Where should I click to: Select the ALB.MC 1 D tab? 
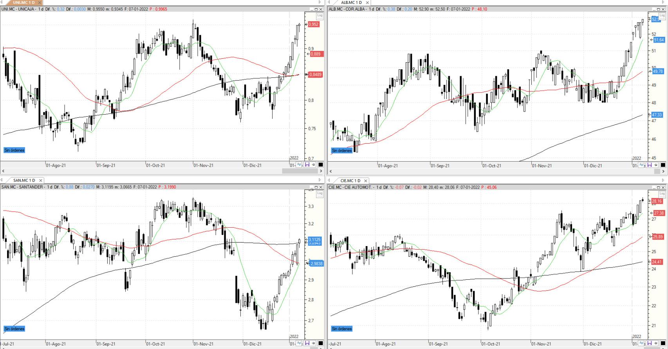tap(351, 2)
